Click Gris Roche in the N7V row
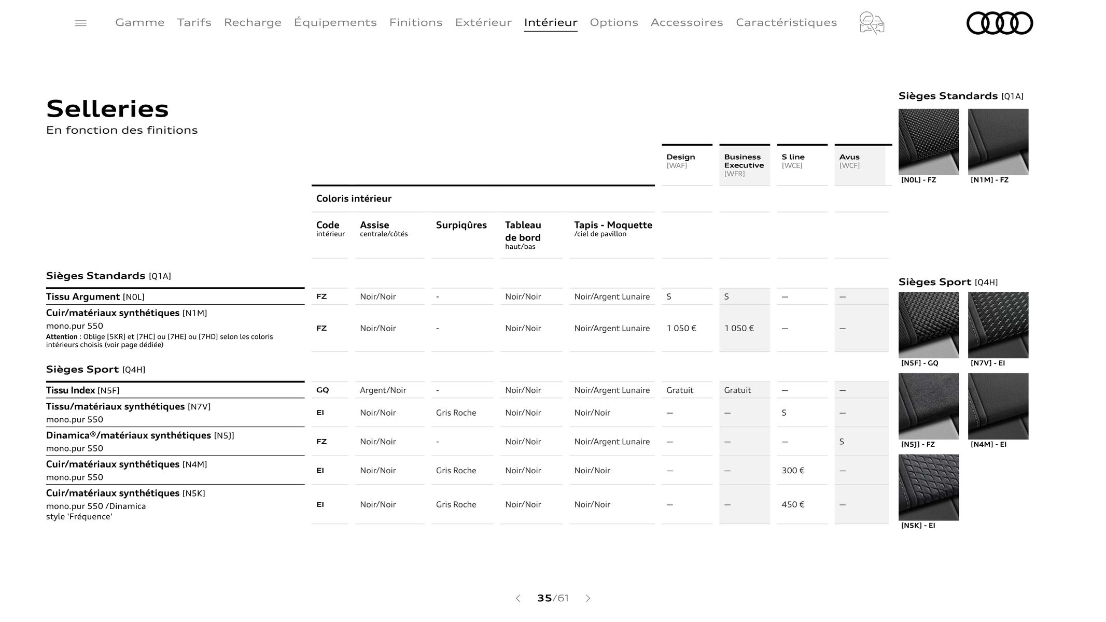The height and width of the screenshot is (622, 1106). point(456,413)
